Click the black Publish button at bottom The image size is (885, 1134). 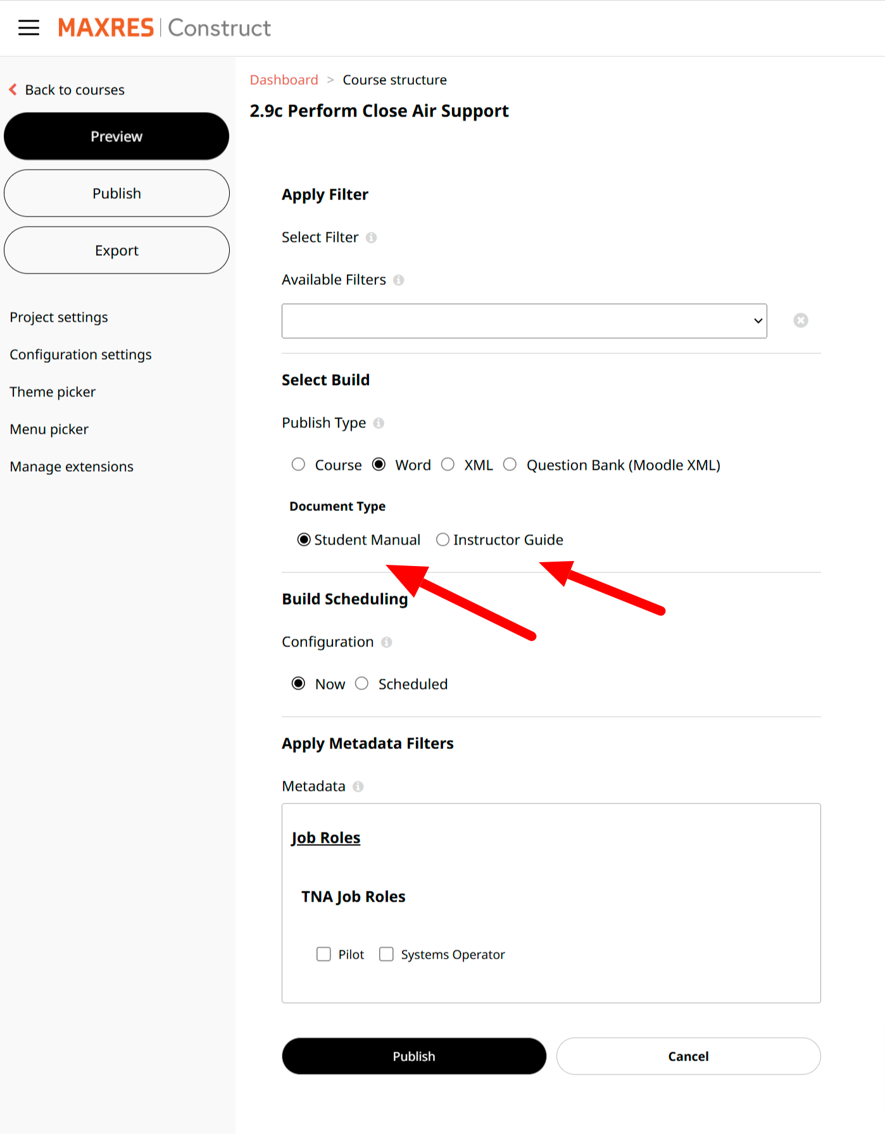click(x=413, y=1055)
